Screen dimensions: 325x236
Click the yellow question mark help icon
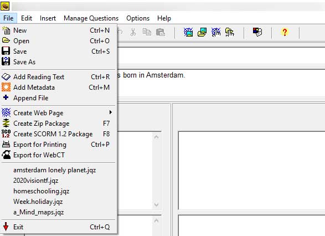[285, 32]
